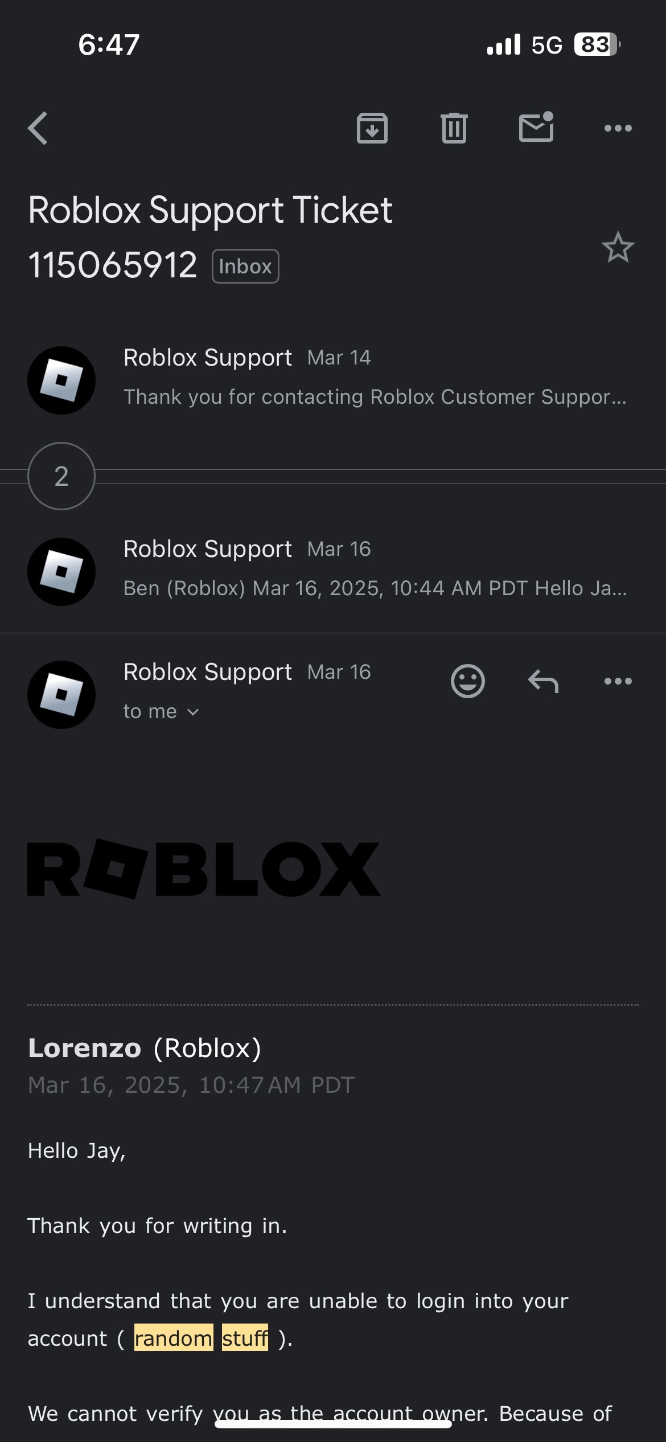This screenshot has height=1442, width=666.
Task: Tap the Inbox label tag
Action: click(245, 267)
